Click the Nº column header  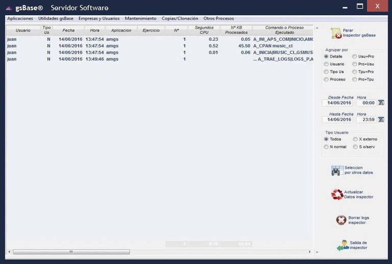click(176, 30)
